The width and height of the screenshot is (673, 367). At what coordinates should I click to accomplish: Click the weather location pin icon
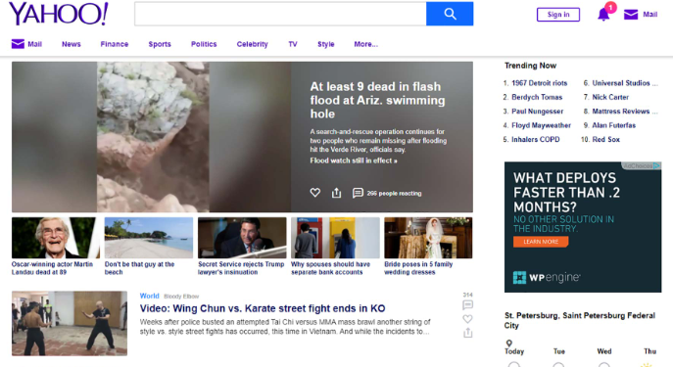coord(509,343)
